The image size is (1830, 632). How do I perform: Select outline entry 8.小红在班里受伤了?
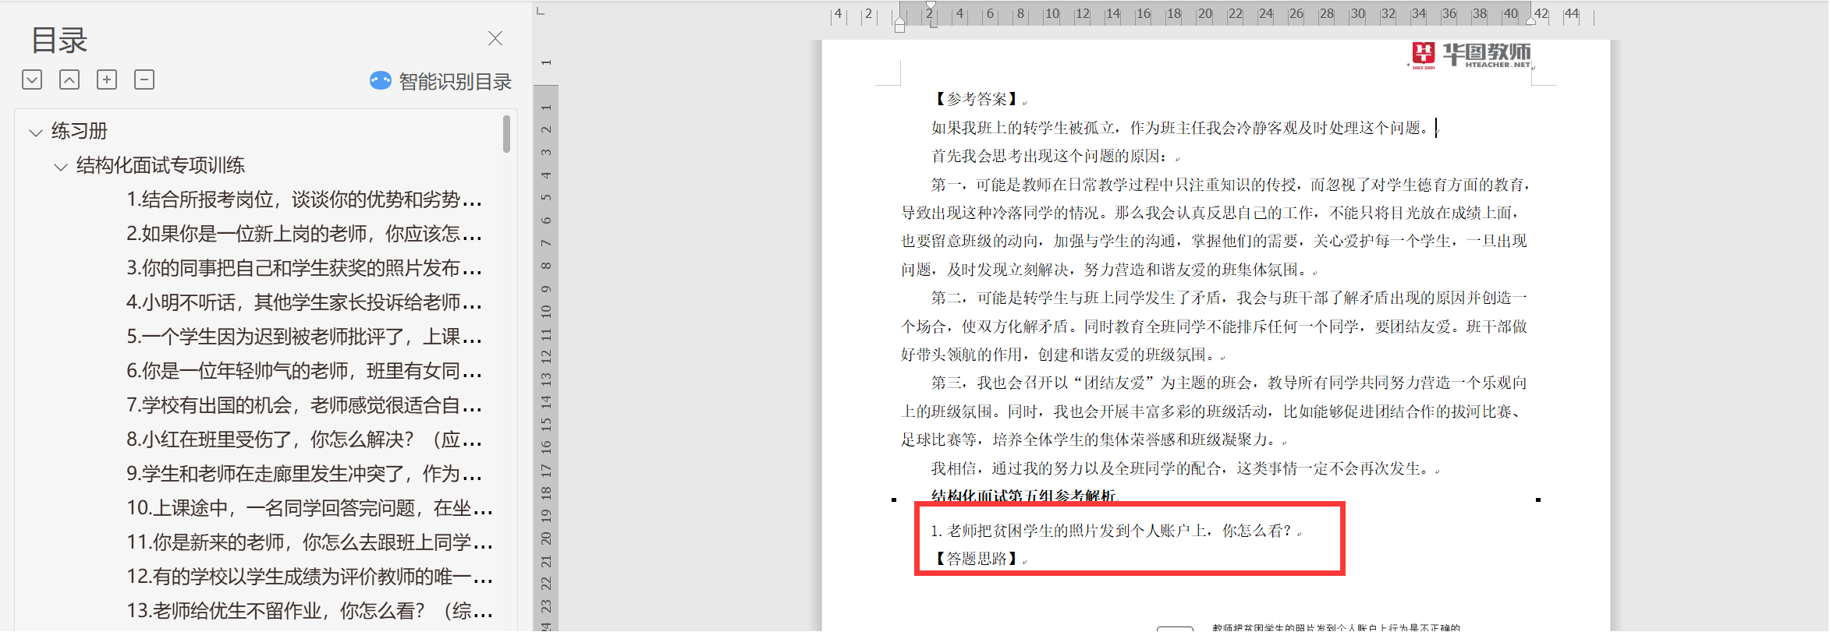pos(304,440)
